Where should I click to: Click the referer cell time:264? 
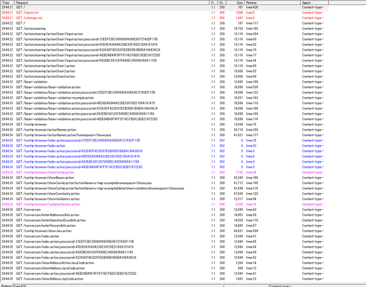[252, 34]
